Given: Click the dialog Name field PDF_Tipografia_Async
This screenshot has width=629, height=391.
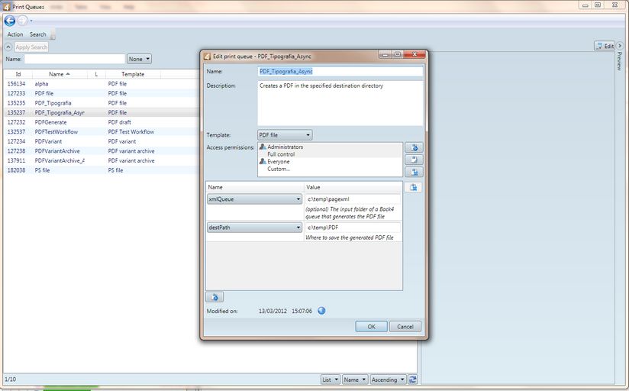Looking at the screenshot, I should (x=340, y=72).
